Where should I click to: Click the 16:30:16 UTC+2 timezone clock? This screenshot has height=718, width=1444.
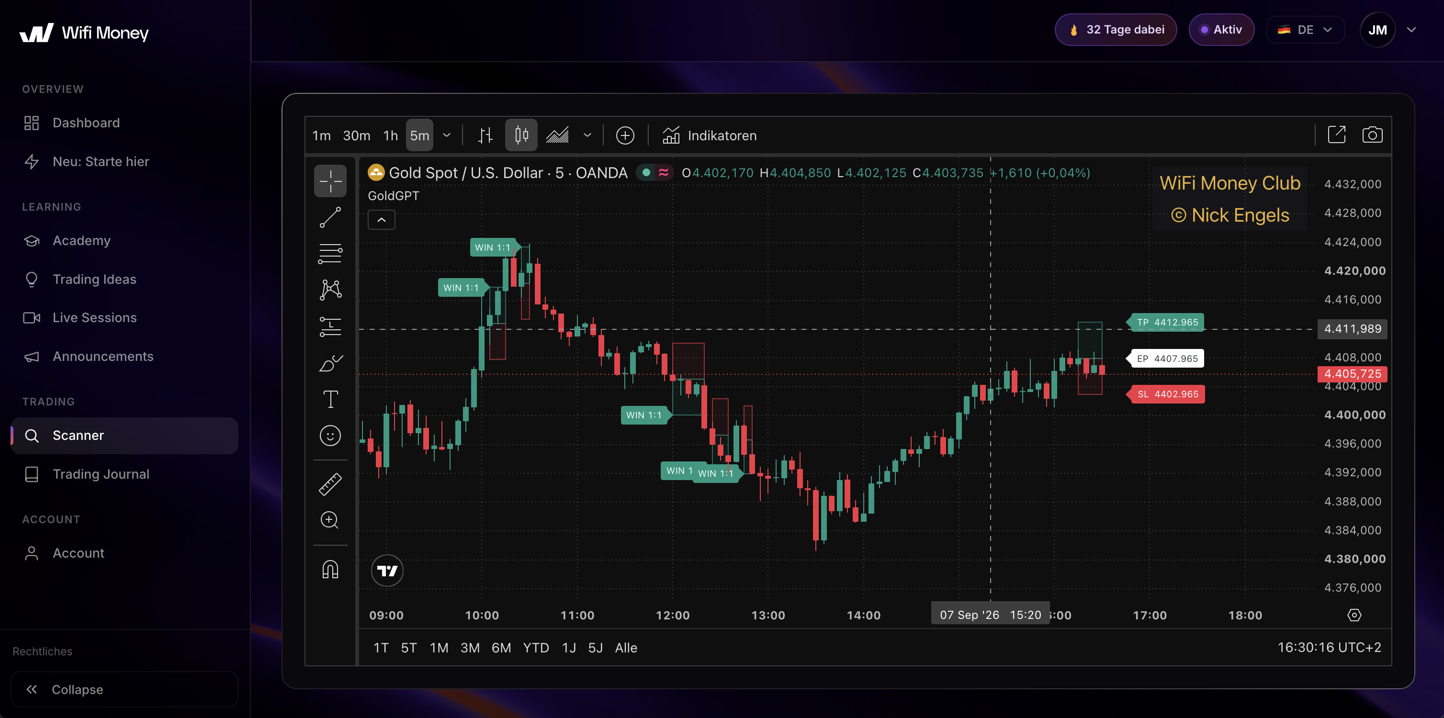[x=1329, y=647]
